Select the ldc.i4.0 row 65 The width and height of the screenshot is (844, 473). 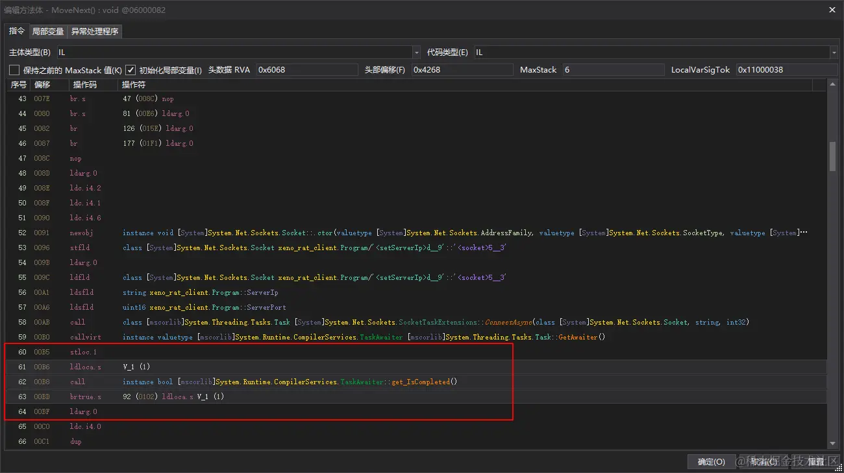[416, 426]
